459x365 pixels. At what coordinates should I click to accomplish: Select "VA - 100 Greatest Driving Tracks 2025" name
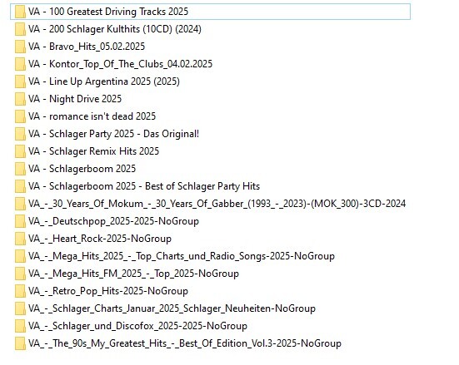click(108, 12)
